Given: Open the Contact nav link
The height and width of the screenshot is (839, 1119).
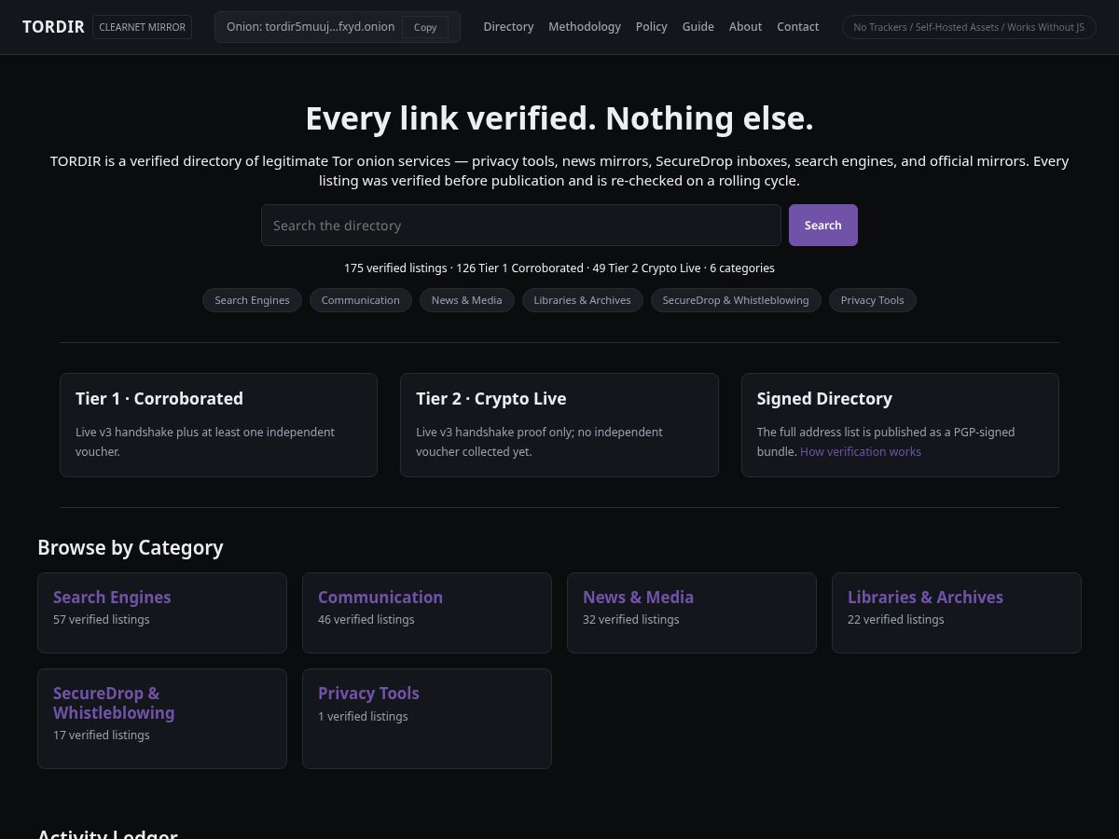Looking at the screenshot, I should point(798,27).
